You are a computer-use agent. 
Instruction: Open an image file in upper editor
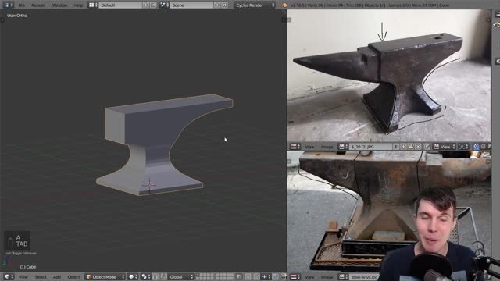coord(411,147)
